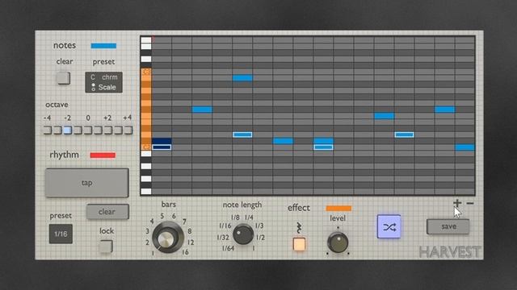Toggle the effect on/off orange button

click(299, 244)
